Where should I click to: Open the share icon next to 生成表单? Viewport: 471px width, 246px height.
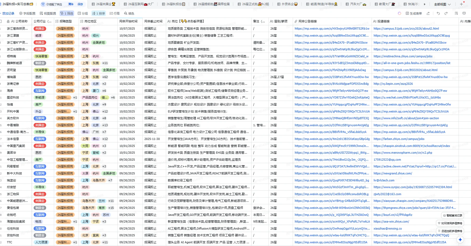428,13
